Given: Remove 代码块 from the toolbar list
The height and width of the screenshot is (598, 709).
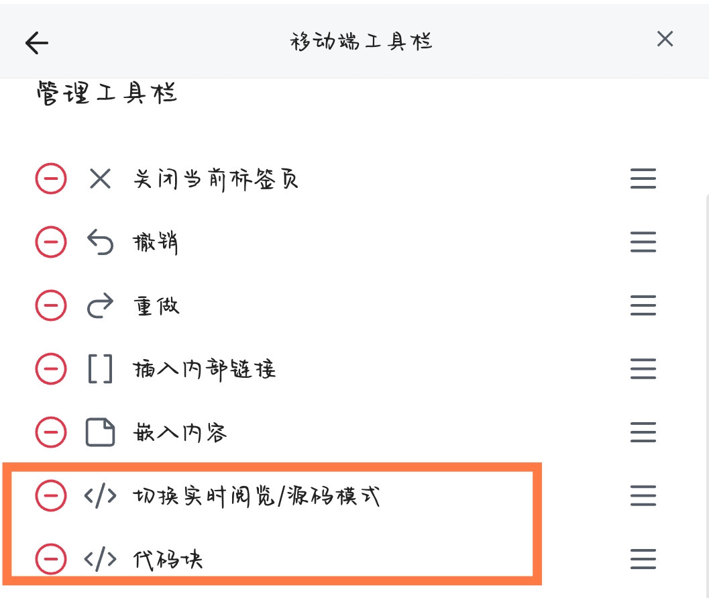Looking at the screenshot, I should pos(51,559).
